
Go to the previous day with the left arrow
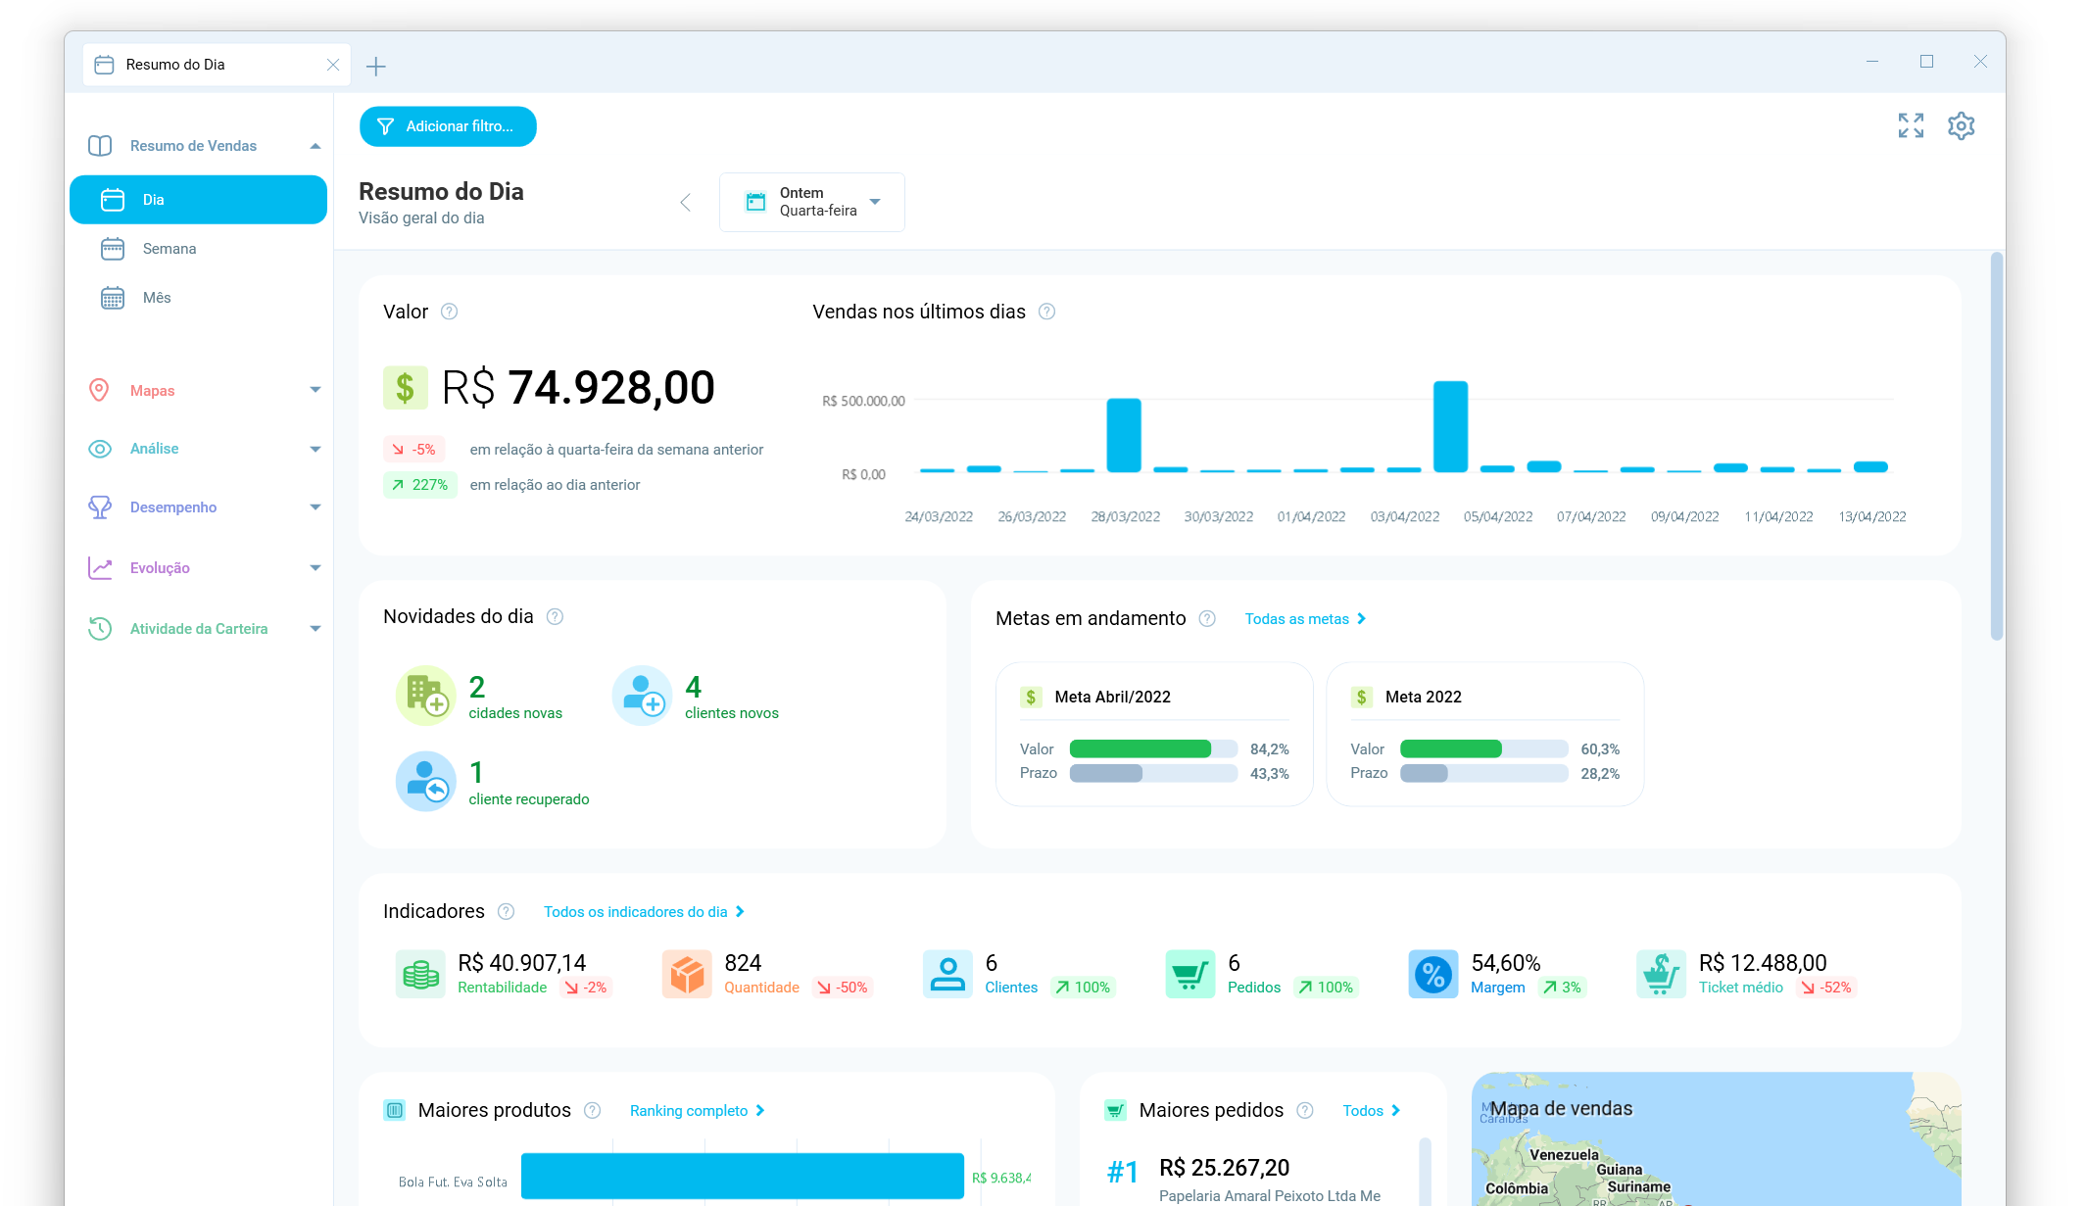686,202
